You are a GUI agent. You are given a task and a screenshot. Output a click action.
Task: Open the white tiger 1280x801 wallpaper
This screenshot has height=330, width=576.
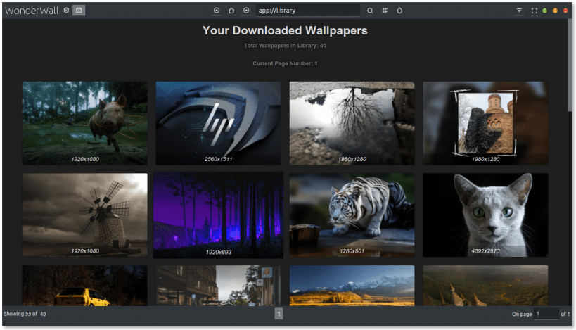click(x=352, y=215)
